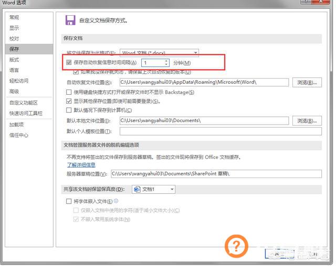This screenshot has width=336, height=266.
Task: Click the 默认本地文件位置 path field
Action: pyautogui.click(x=204, y=120)
